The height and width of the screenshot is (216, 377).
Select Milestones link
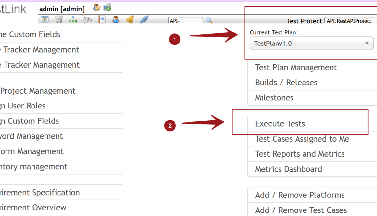click(274, 98)
